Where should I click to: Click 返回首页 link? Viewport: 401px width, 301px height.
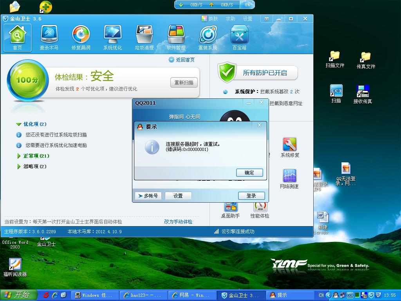pos(182,60)
